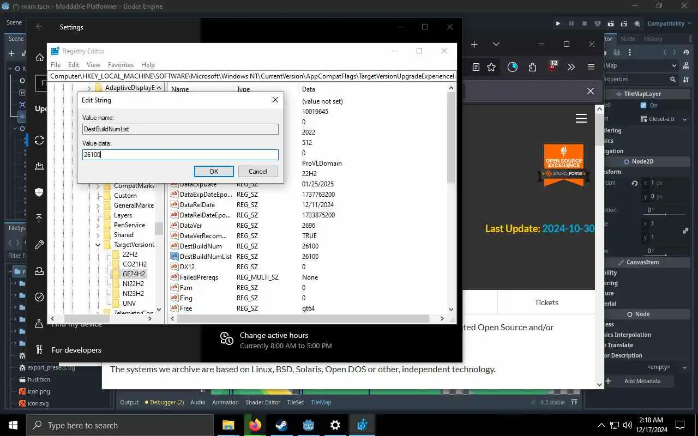Open For developers in Settings sidebar
The width and height of the screenshot is (698, 436).
coord(76,350)
